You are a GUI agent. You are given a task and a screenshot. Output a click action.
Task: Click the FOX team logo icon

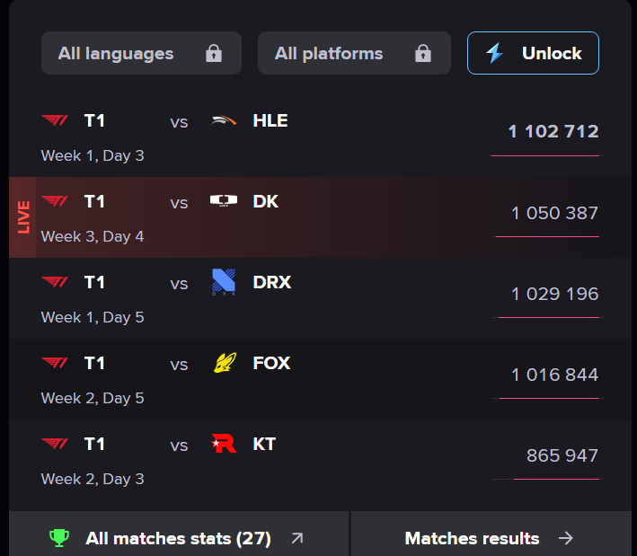(x=223, y=363)
